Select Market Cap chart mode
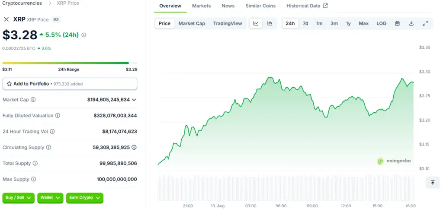 [x=192, y=23]
